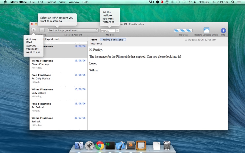Launch Google Chrome from the Dock
Image resolution: width=245 pixels, height=153 pixels.
click(x=100, y=146)
